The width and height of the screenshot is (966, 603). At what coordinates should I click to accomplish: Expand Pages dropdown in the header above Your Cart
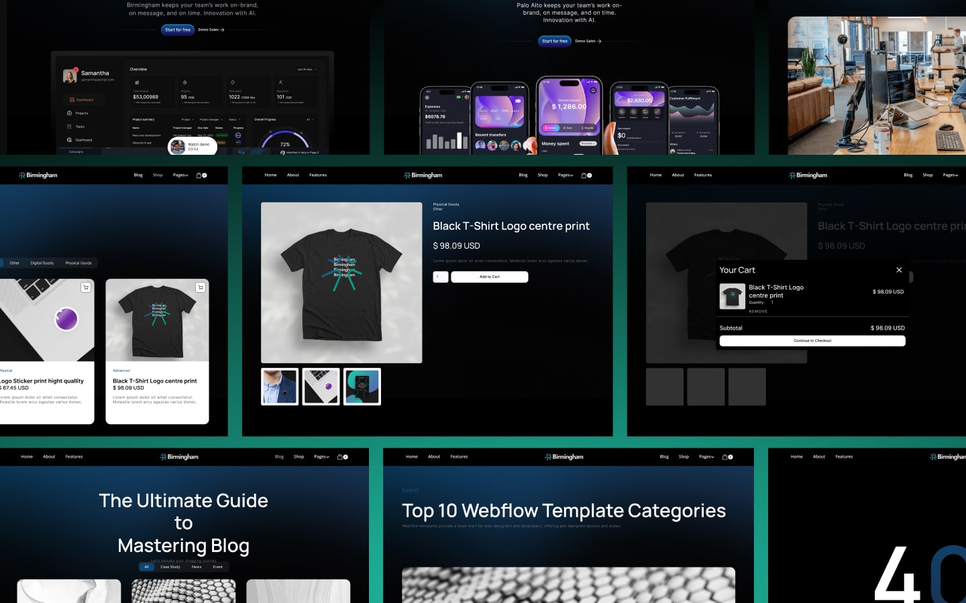(951, 176)
